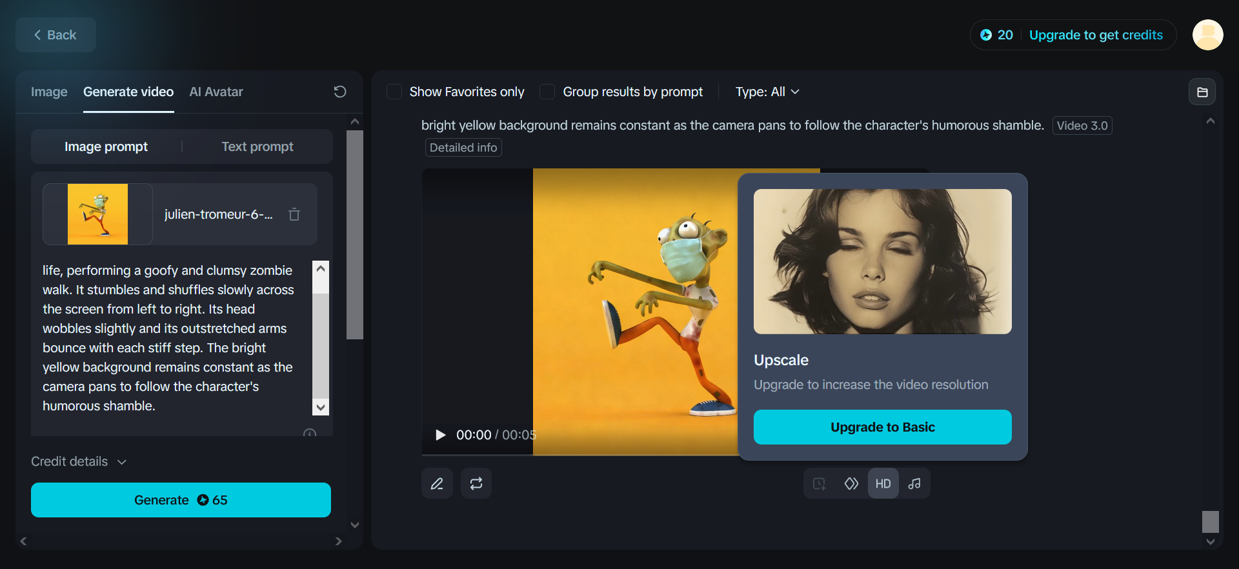Expand the Credit details section
1239x569 pixels.
[79, 461]
